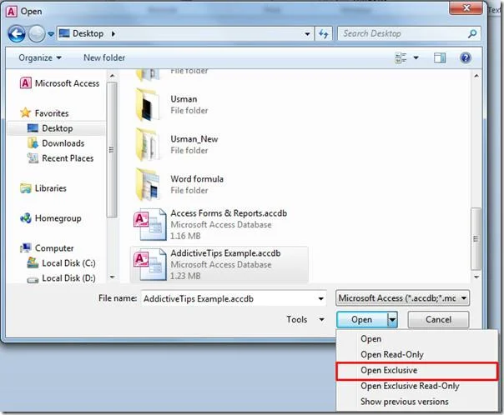Click the Back navigation arrow button
This screenshot has width=504, height=415.
pyautogui.click(x=17, y=33)
